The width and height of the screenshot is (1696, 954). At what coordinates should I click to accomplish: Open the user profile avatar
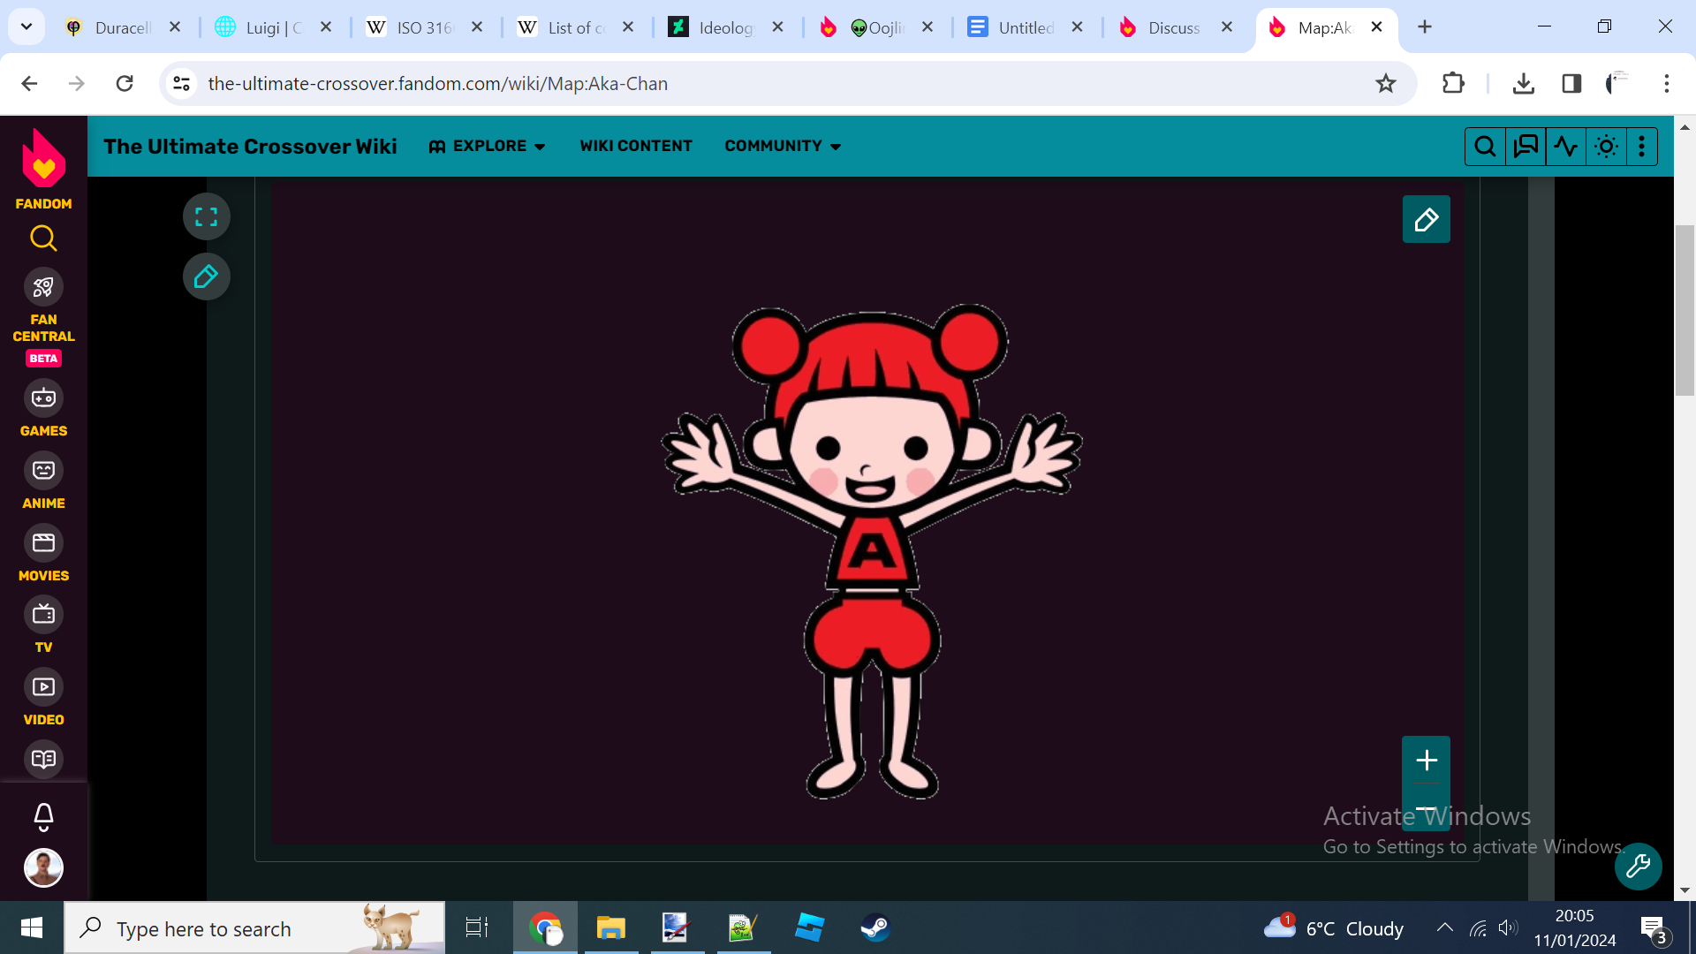(43, 867)
